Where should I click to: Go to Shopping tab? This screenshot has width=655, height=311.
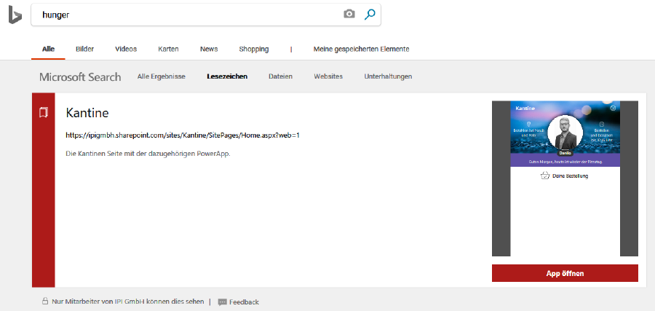(253, 49)
